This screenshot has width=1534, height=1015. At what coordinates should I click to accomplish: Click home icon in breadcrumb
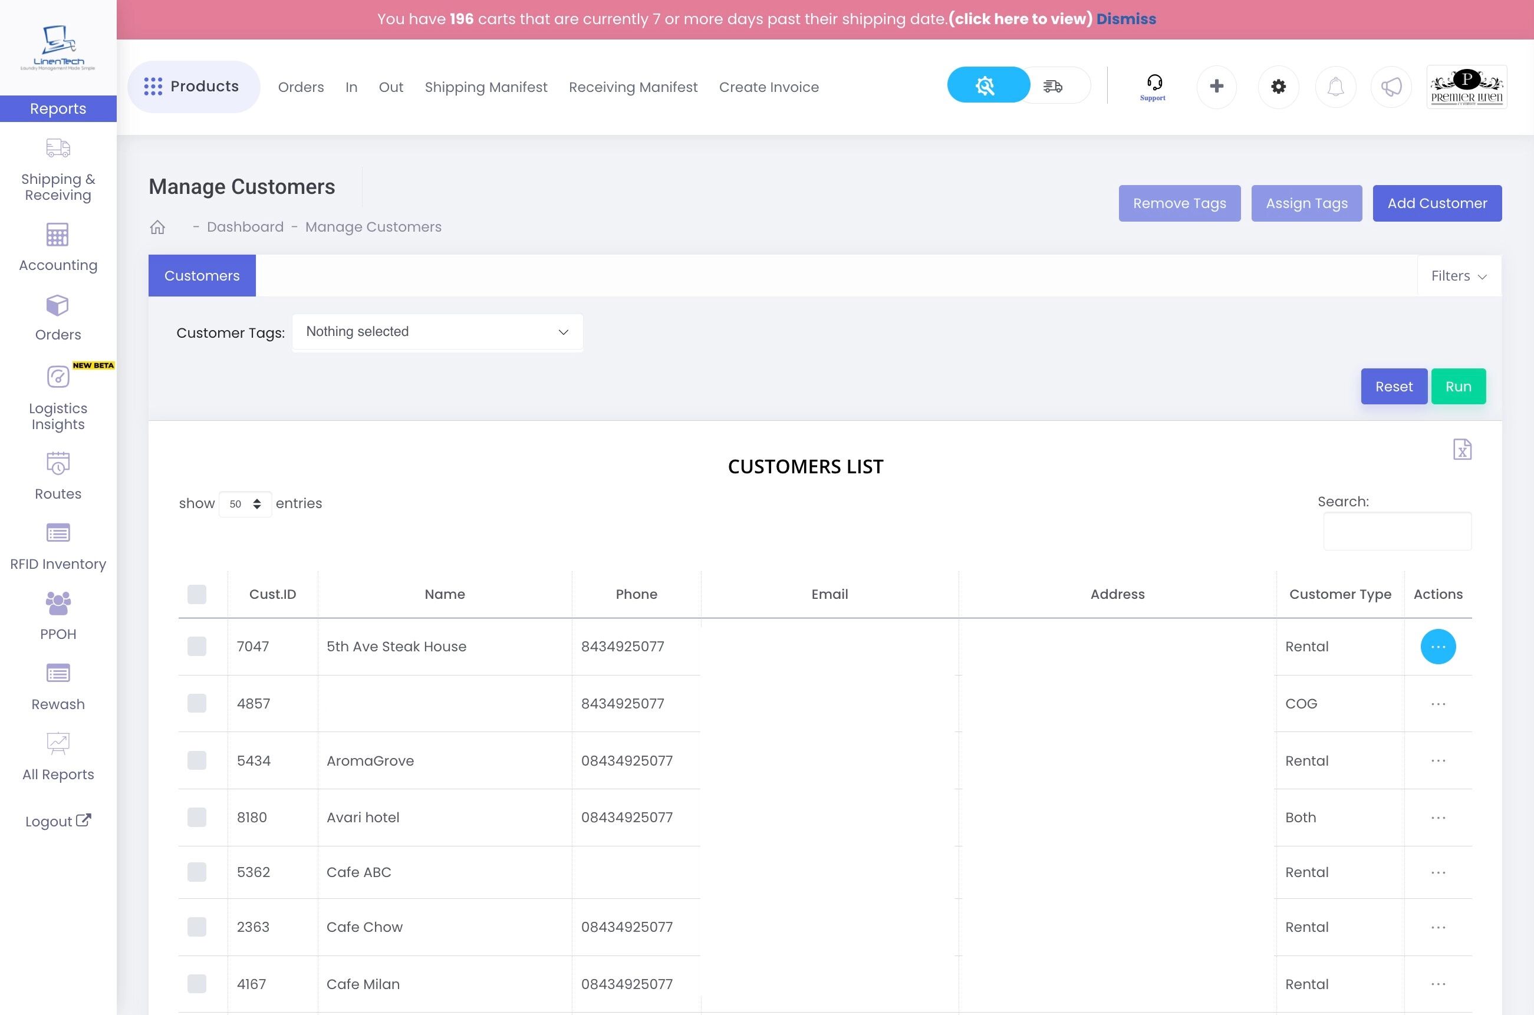coord(157,227)
